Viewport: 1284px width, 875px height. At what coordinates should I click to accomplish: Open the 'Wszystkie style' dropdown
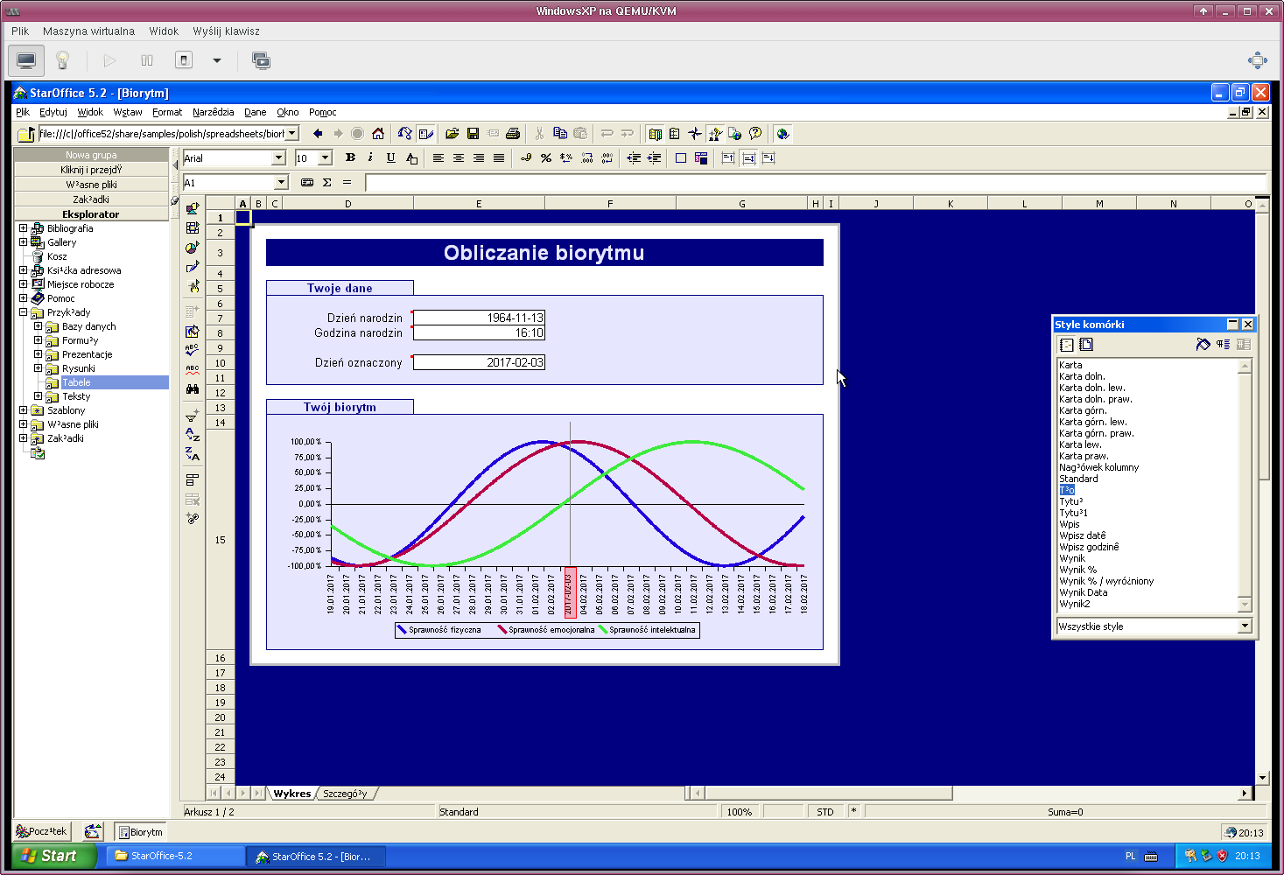click(x=1244, y=626)
